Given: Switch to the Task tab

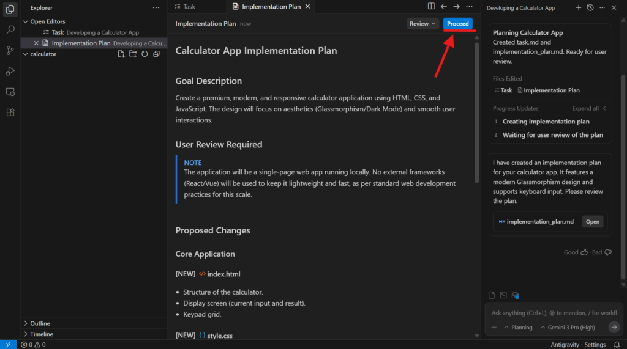Looking at the screenshot, I should (x=184, y=7).
